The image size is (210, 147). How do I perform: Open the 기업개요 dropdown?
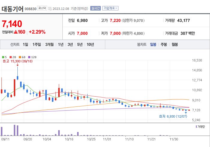click(110, 8)
